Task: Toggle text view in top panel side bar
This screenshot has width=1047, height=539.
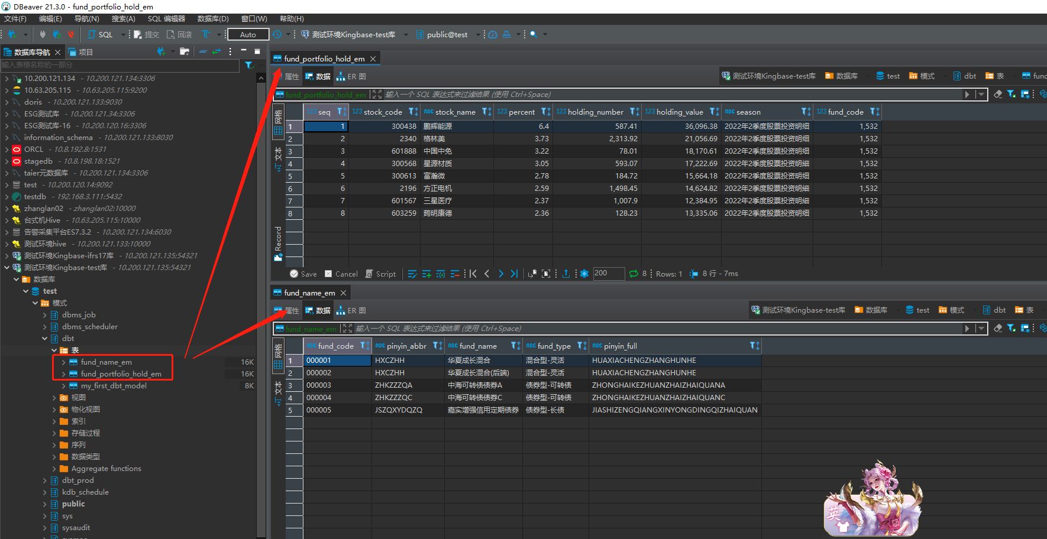Action: [278, 160]
